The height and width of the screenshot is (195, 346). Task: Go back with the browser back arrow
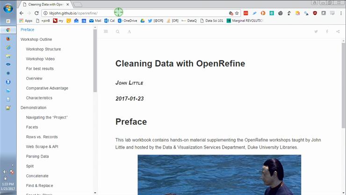point(22,13)
